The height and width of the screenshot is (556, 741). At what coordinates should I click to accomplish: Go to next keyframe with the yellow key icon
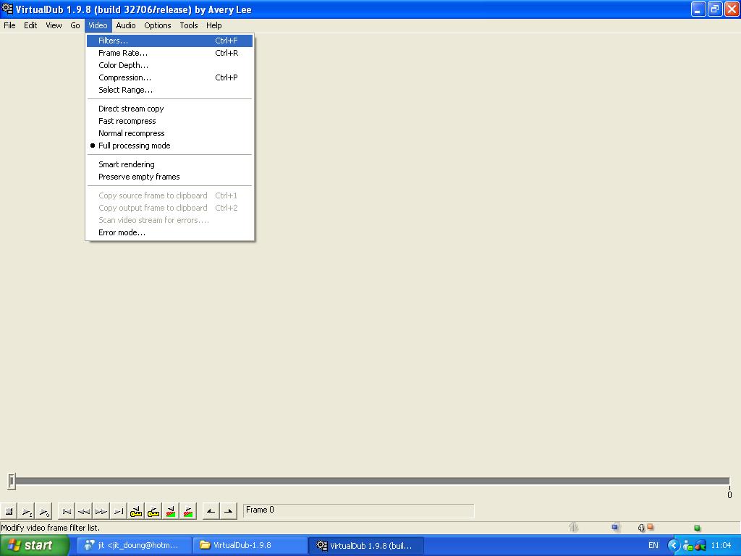point(153,511)
